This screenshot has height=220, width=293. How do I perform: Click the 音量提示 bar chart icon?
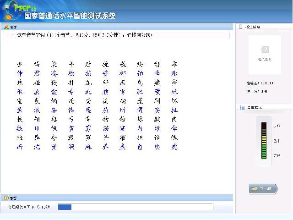(242, 108)
